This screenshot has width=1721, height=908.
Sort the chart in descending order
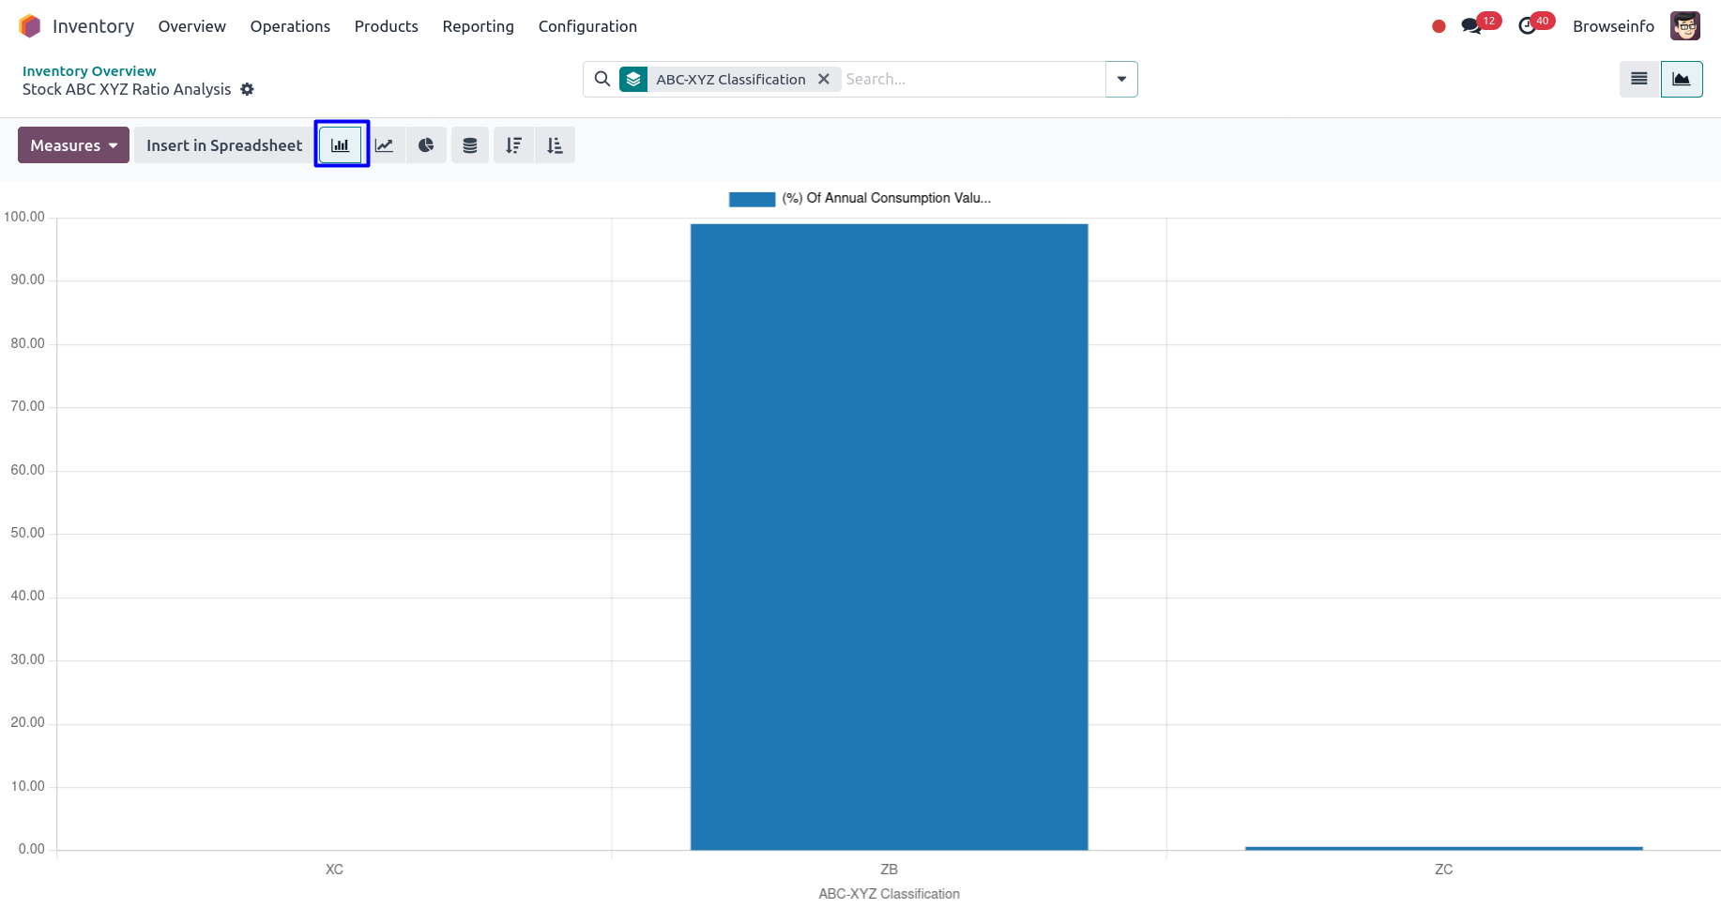point(513,145)
